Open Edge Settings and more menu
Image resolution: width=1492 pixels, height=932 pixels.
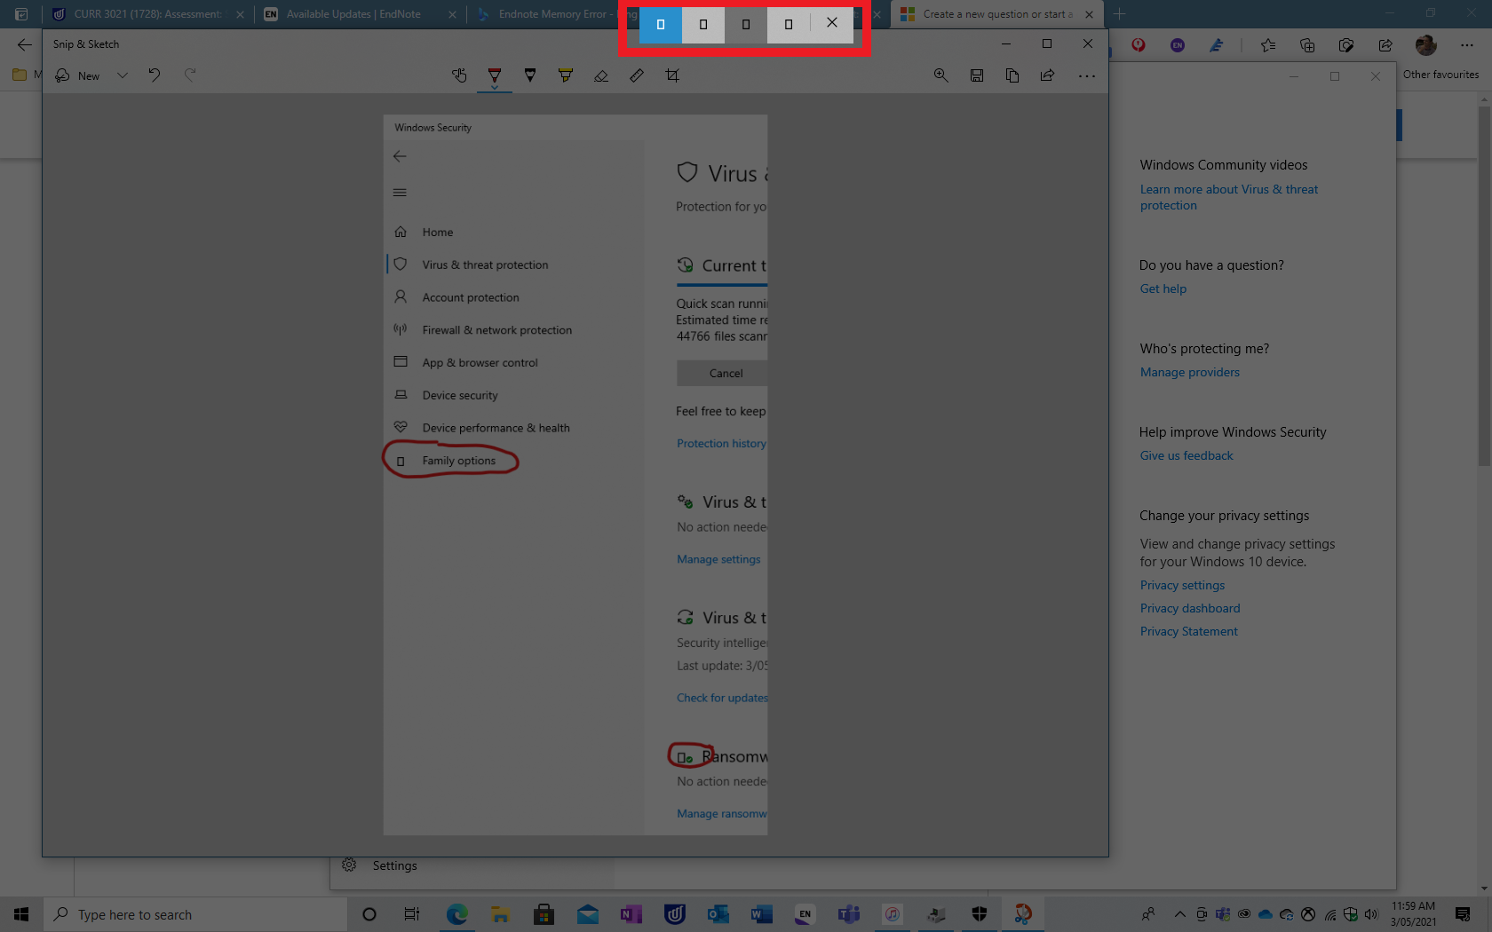(1467, 45)
